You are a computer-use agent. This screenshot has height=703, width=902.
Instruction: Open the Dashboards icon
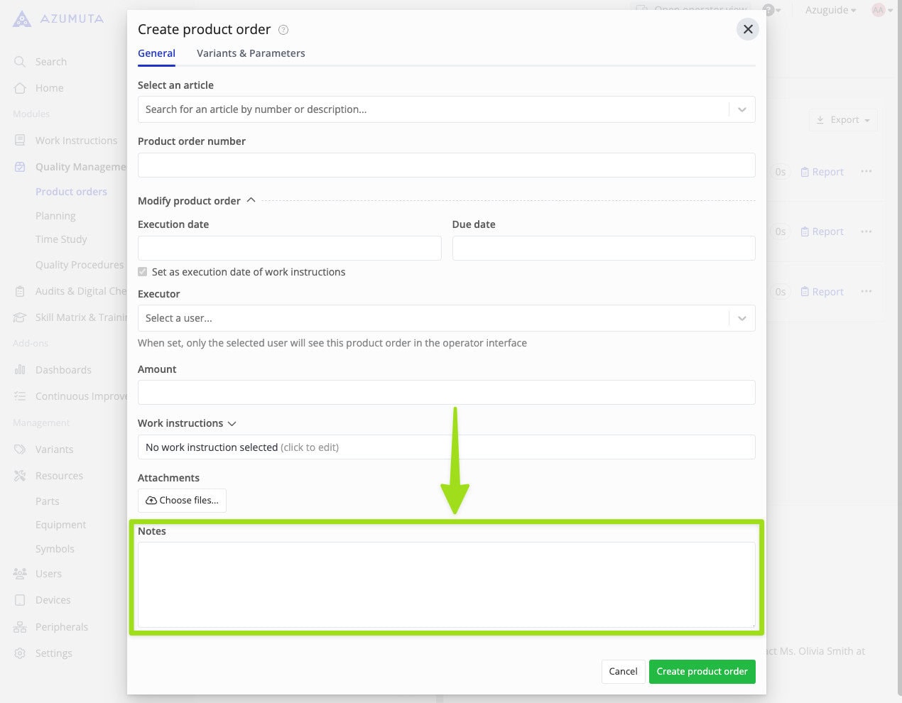[x=19, y=369]
